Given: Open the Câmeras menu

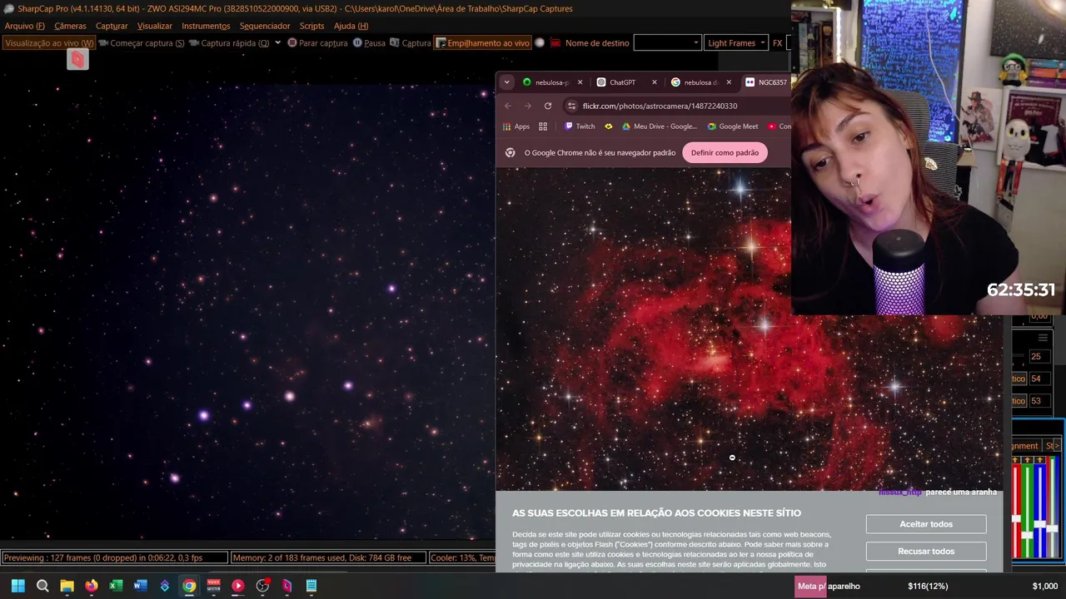Looking at the screenshot, I should [70, 26].
